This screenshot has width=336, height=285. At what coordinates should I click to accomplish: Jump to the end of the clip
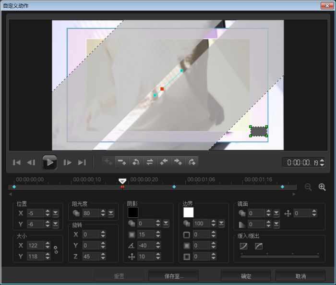tap(82, 162)
